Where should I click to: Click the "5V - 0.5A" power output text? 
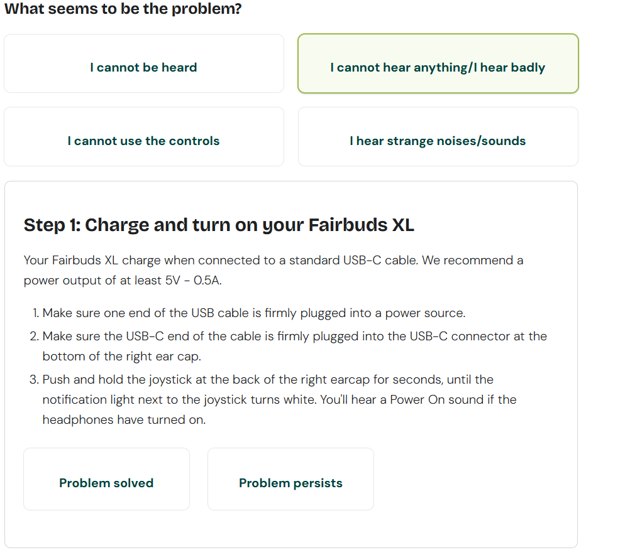click(192, 281)
